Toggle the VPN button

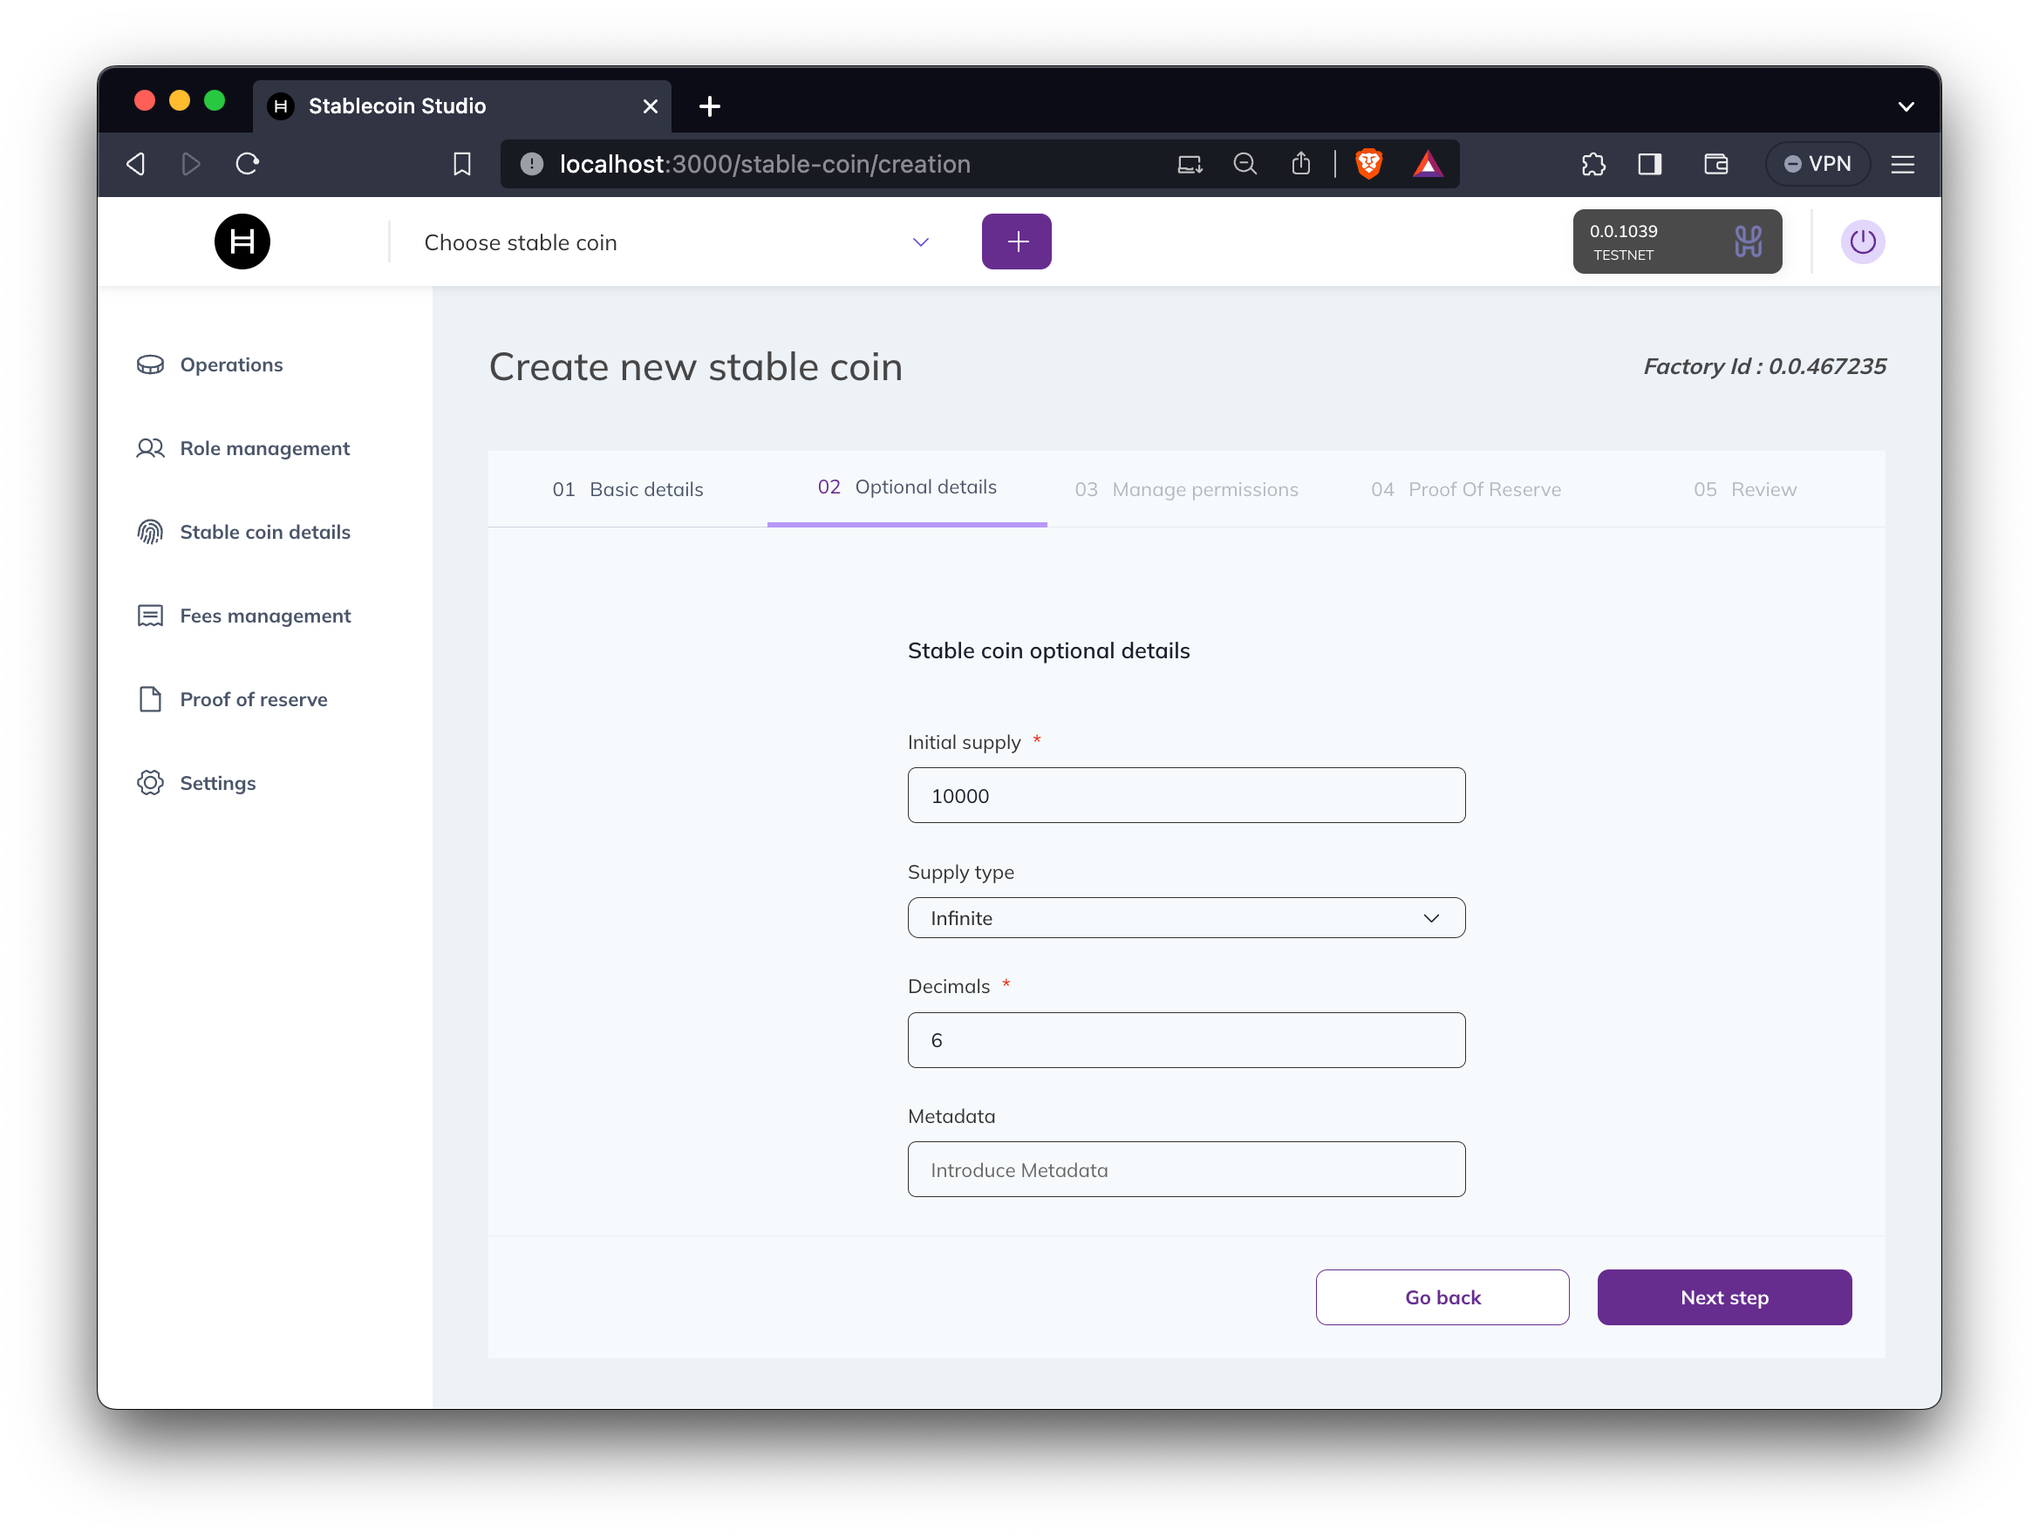coord(1817,164)
